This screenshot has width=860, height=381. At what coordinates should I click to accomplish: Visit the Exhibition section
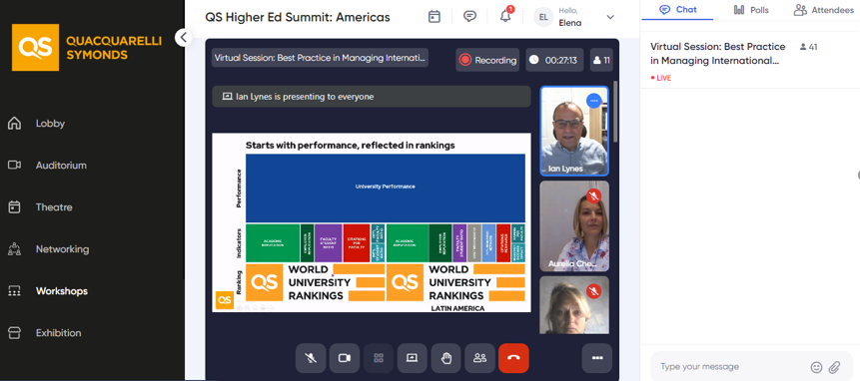58,333
